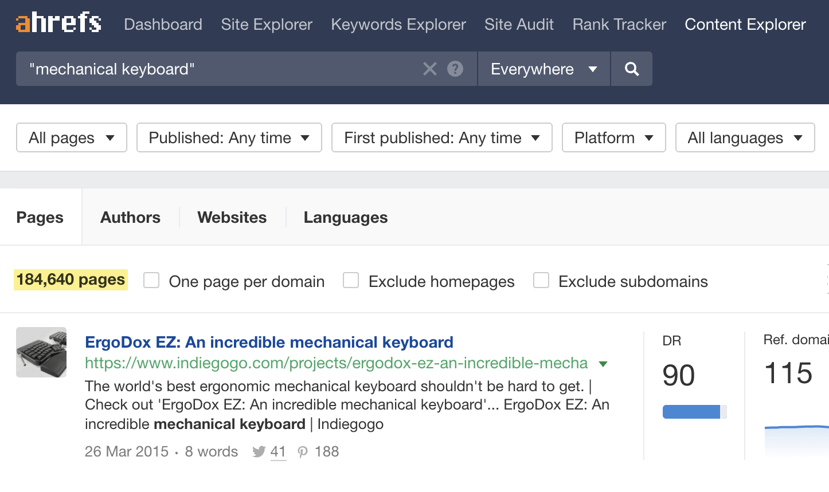
Task: Click the blue DR 90 rating bar
Action: (x=691, y=412)
